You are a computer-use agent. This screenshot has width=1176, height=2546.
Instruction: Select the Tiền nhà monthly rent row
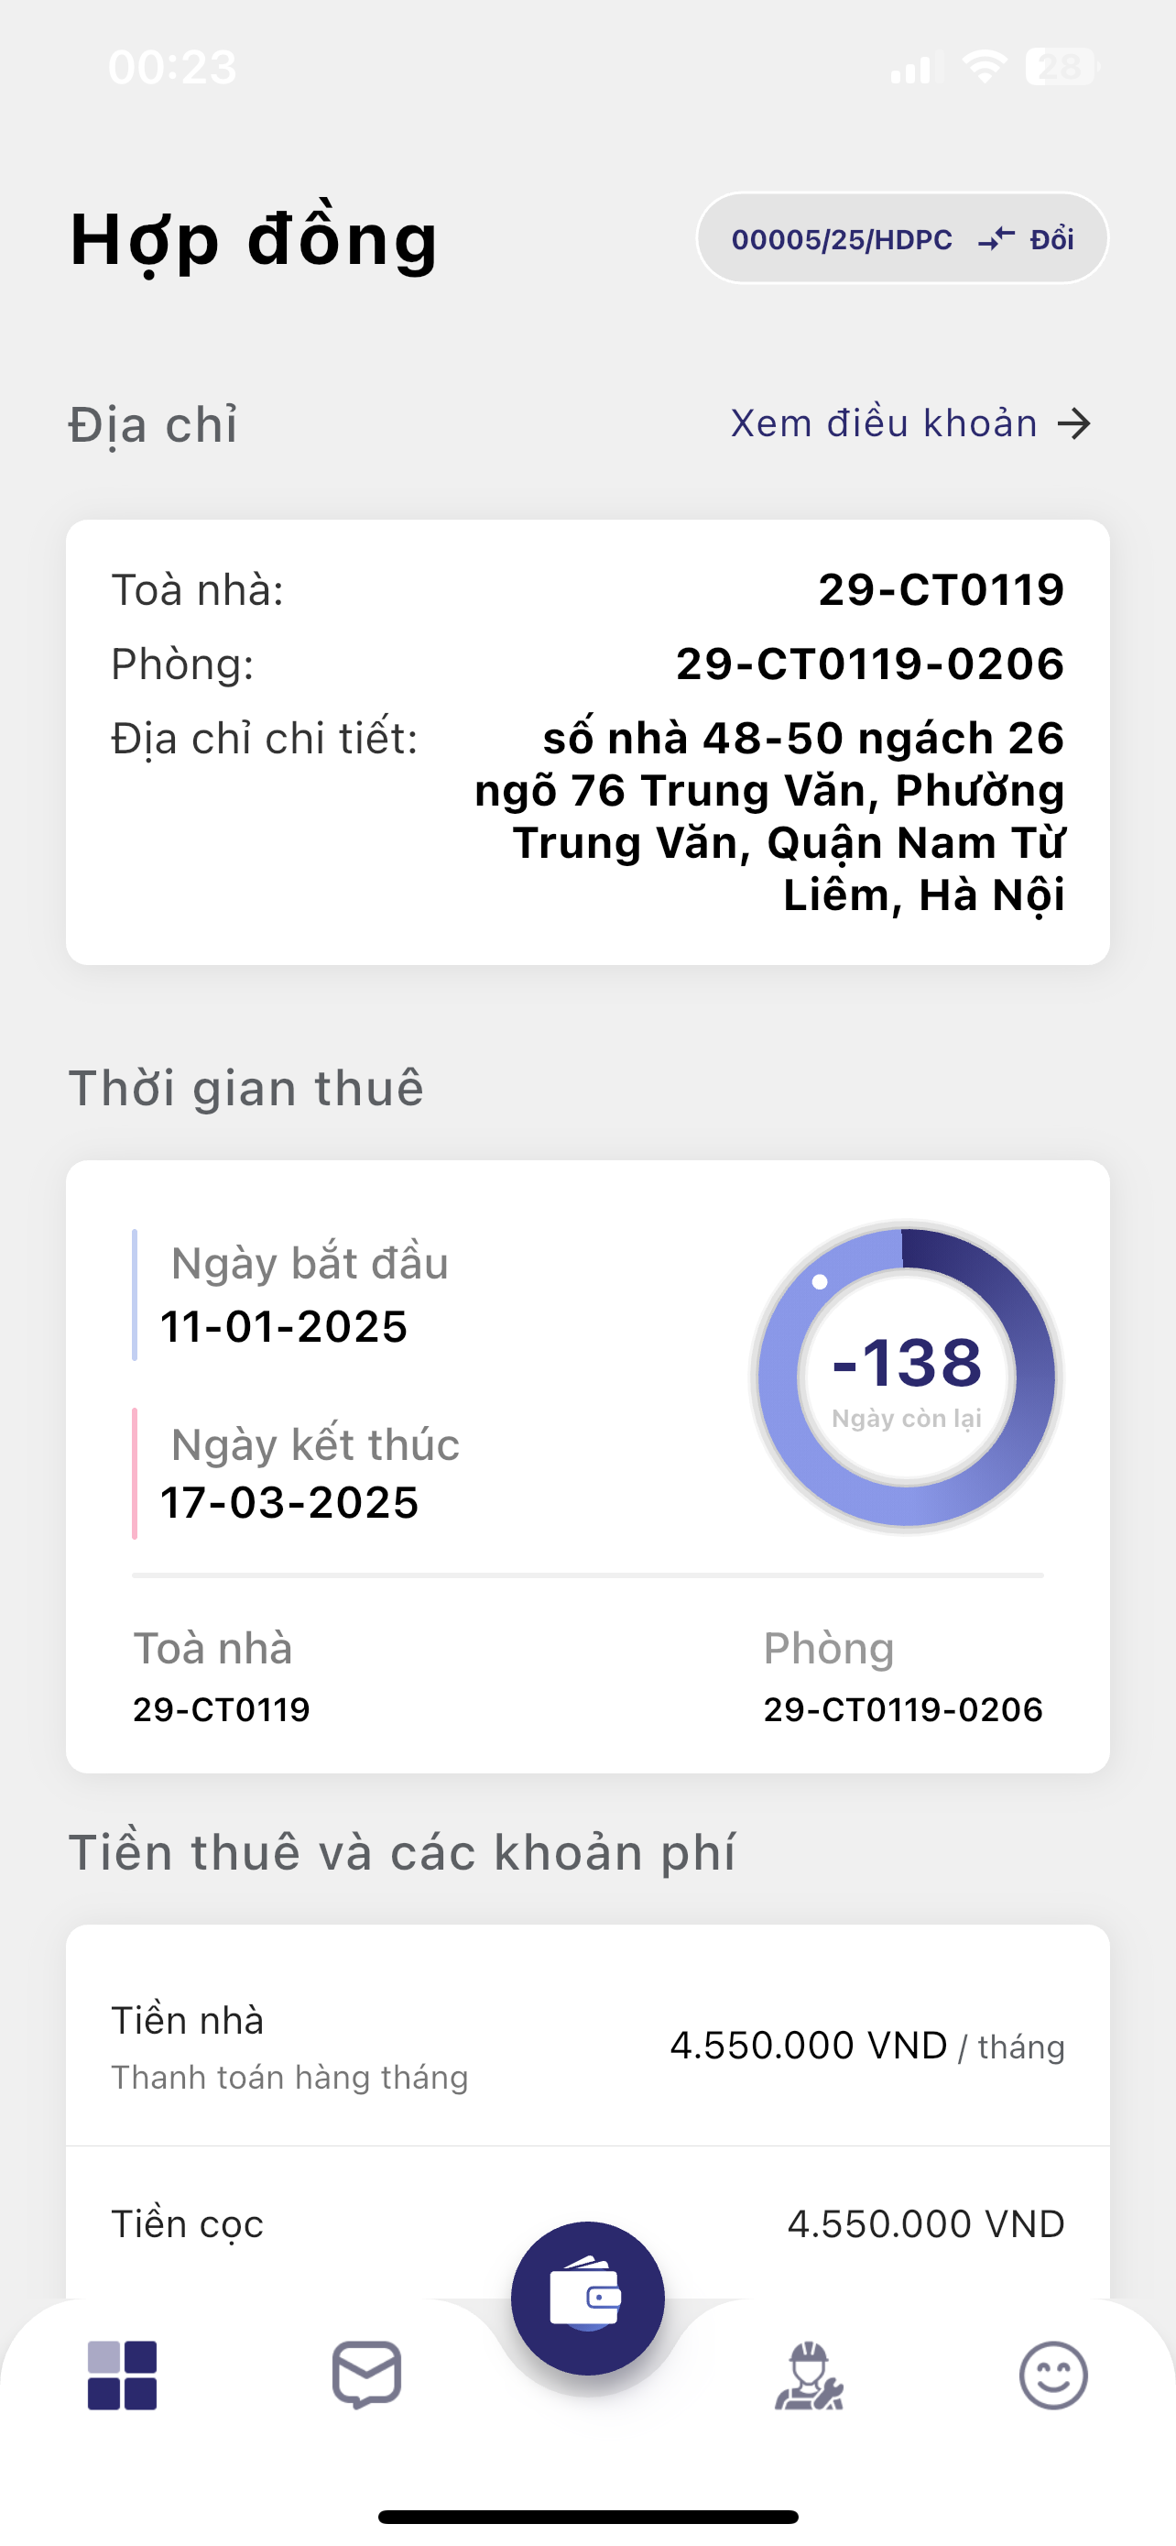point(587,2046)
